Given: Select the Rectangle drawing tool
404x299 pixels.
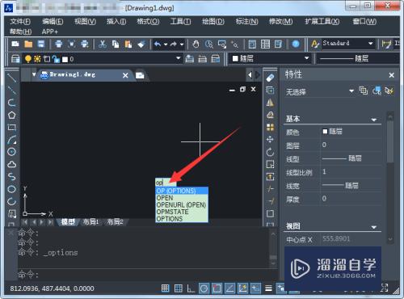Looking at the screenshot, I should 11,127.
